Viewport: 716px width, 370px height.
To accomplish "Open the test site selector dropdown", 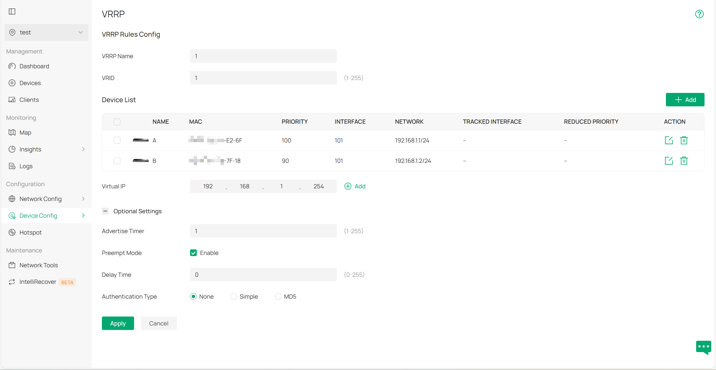I will (46, 32).
